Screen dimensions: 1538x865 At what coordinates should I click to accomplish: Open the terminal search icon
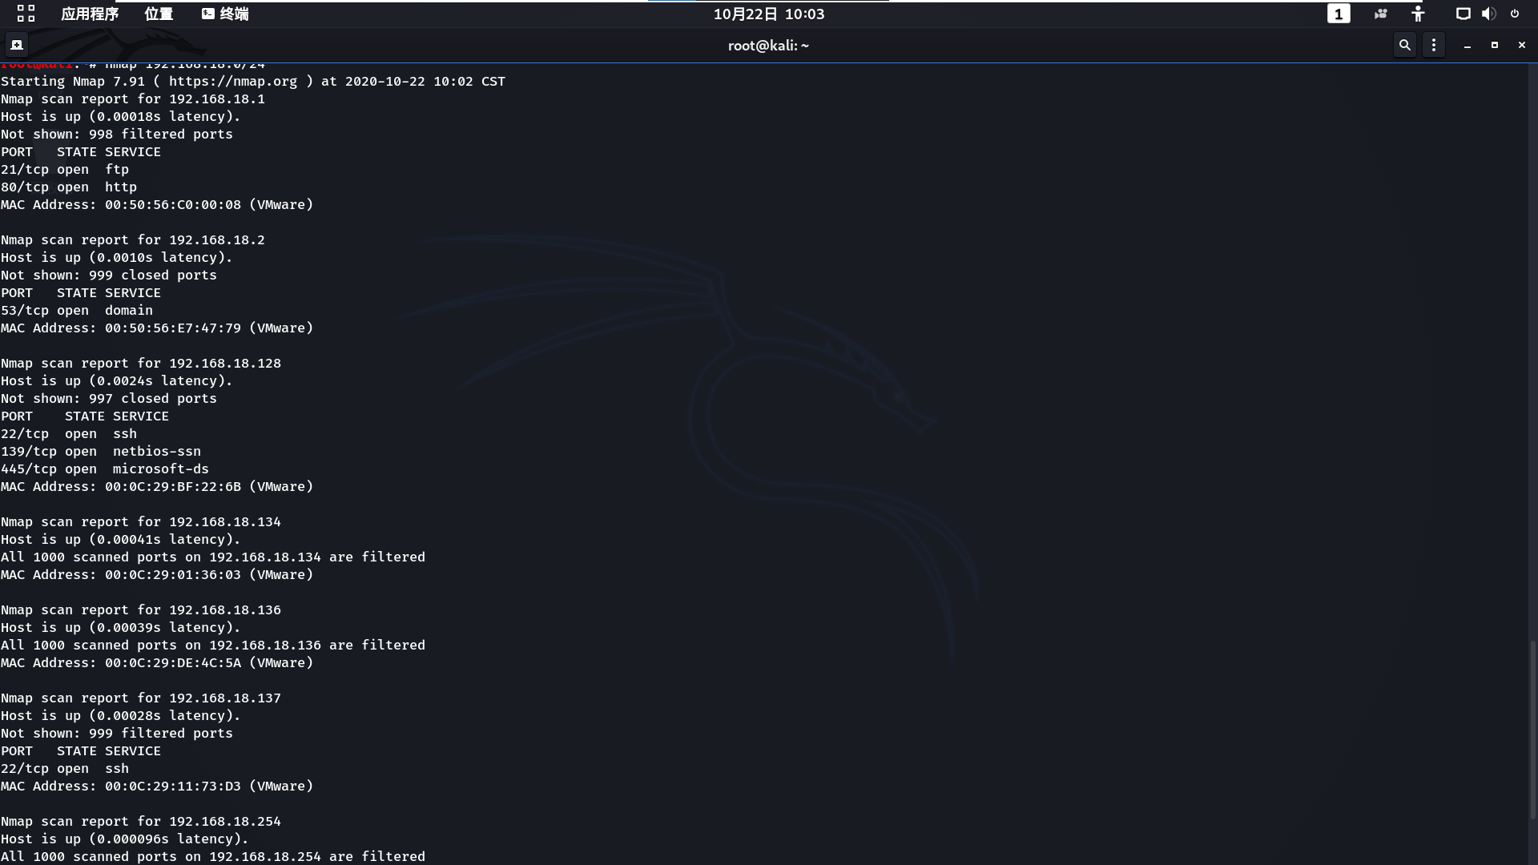pos(1404,46)
